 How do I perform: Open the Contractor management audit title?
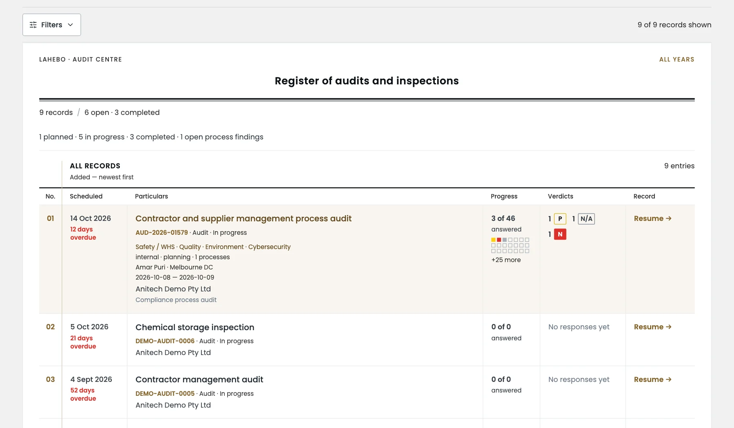199,379
